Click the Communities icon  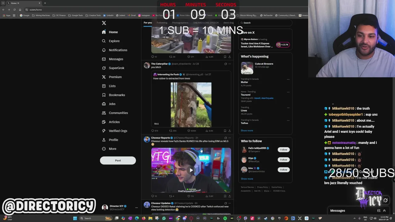(104, 113)
